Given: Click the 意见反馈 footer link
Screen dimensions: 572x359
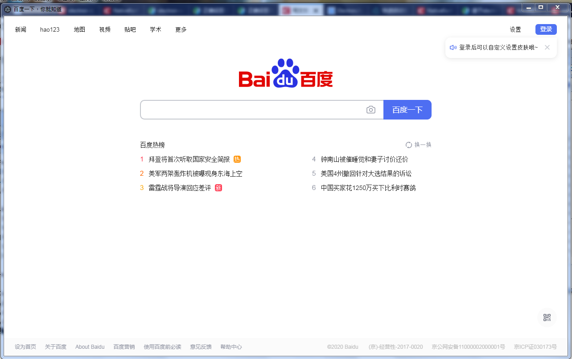Looking at the screenshot, I should [201, 347].
